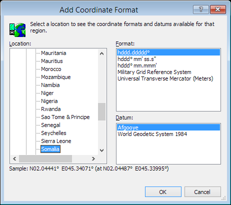Click location list scroll left arrow
The image size is (231, 205).
click(14, 158)
